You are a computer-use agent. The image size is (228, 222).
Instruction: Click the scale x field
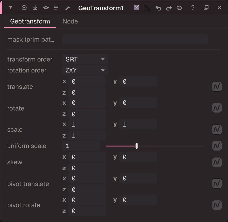(87, 124)
